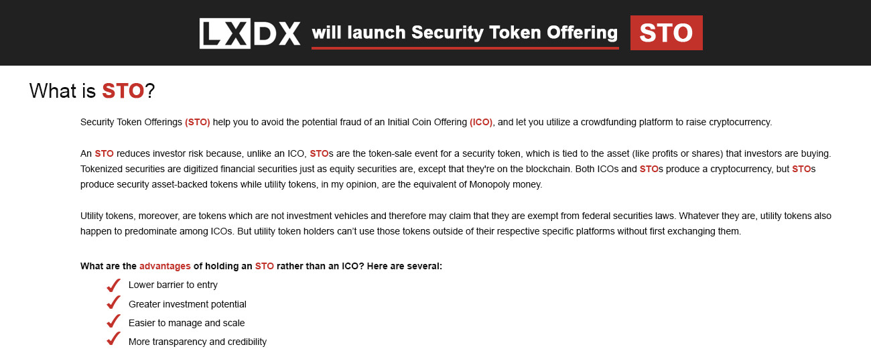Screen dimensions: 871x351
Task: Click the "will launch Security Token Offering" banner text
Action: pyautogui.click(x=464, y=32)
